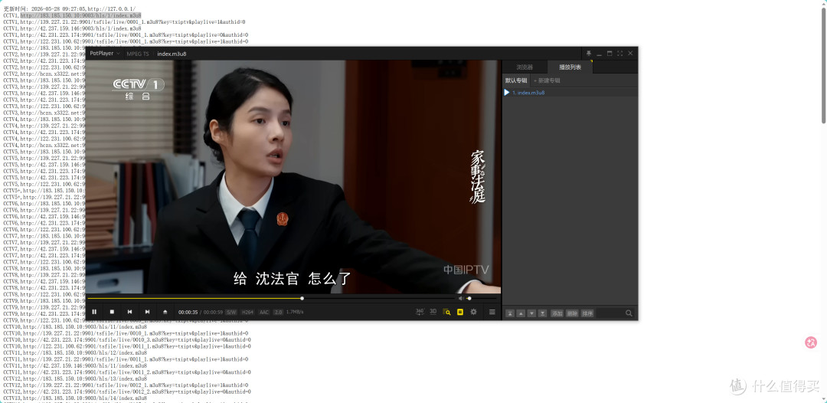Click the video picture area
This screenshot has width=827, height=403.
[x=294, y=177]
